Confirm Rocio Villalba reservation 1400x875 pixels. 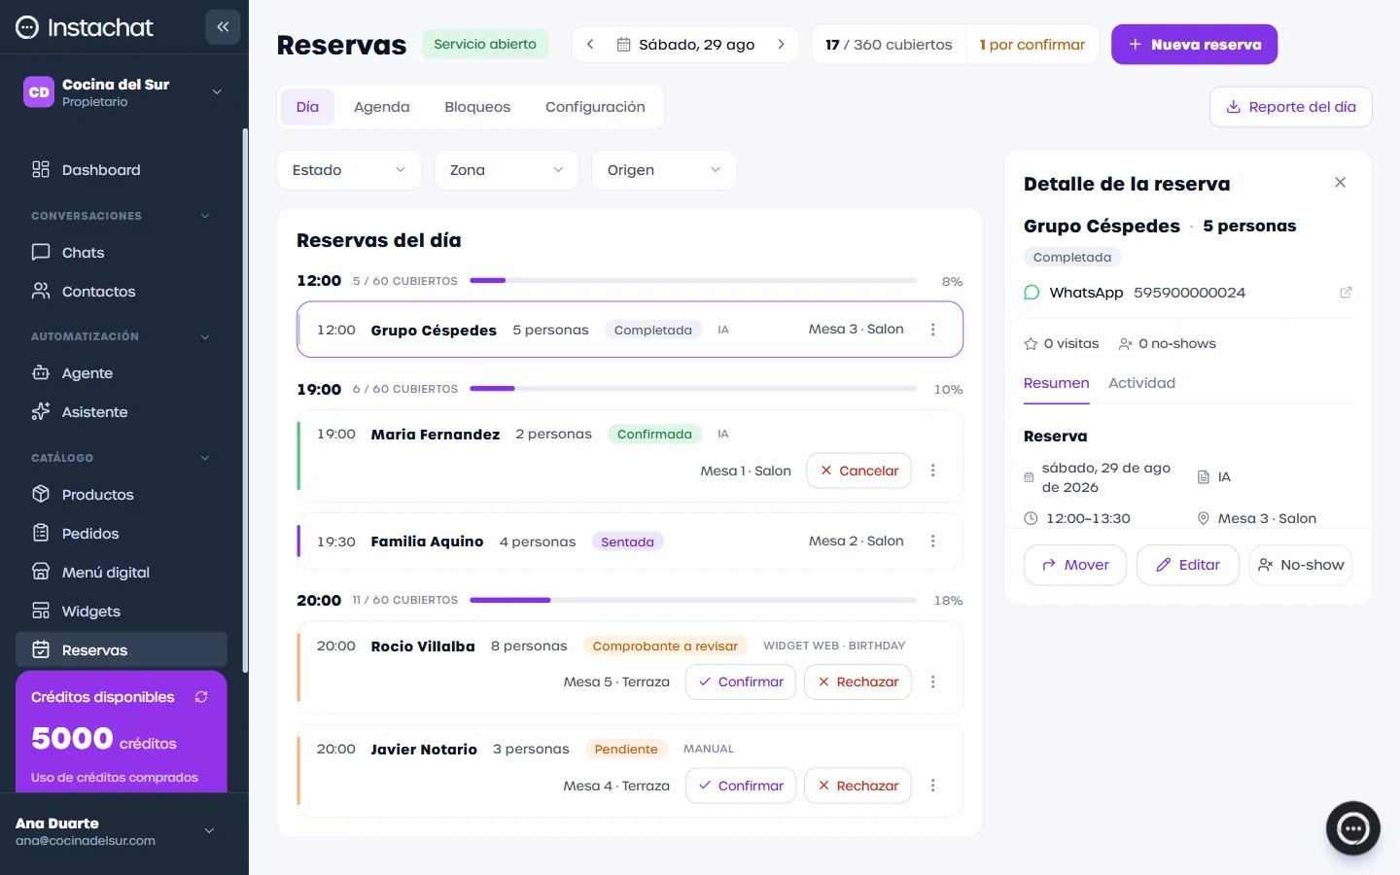(x=741, y=682)
